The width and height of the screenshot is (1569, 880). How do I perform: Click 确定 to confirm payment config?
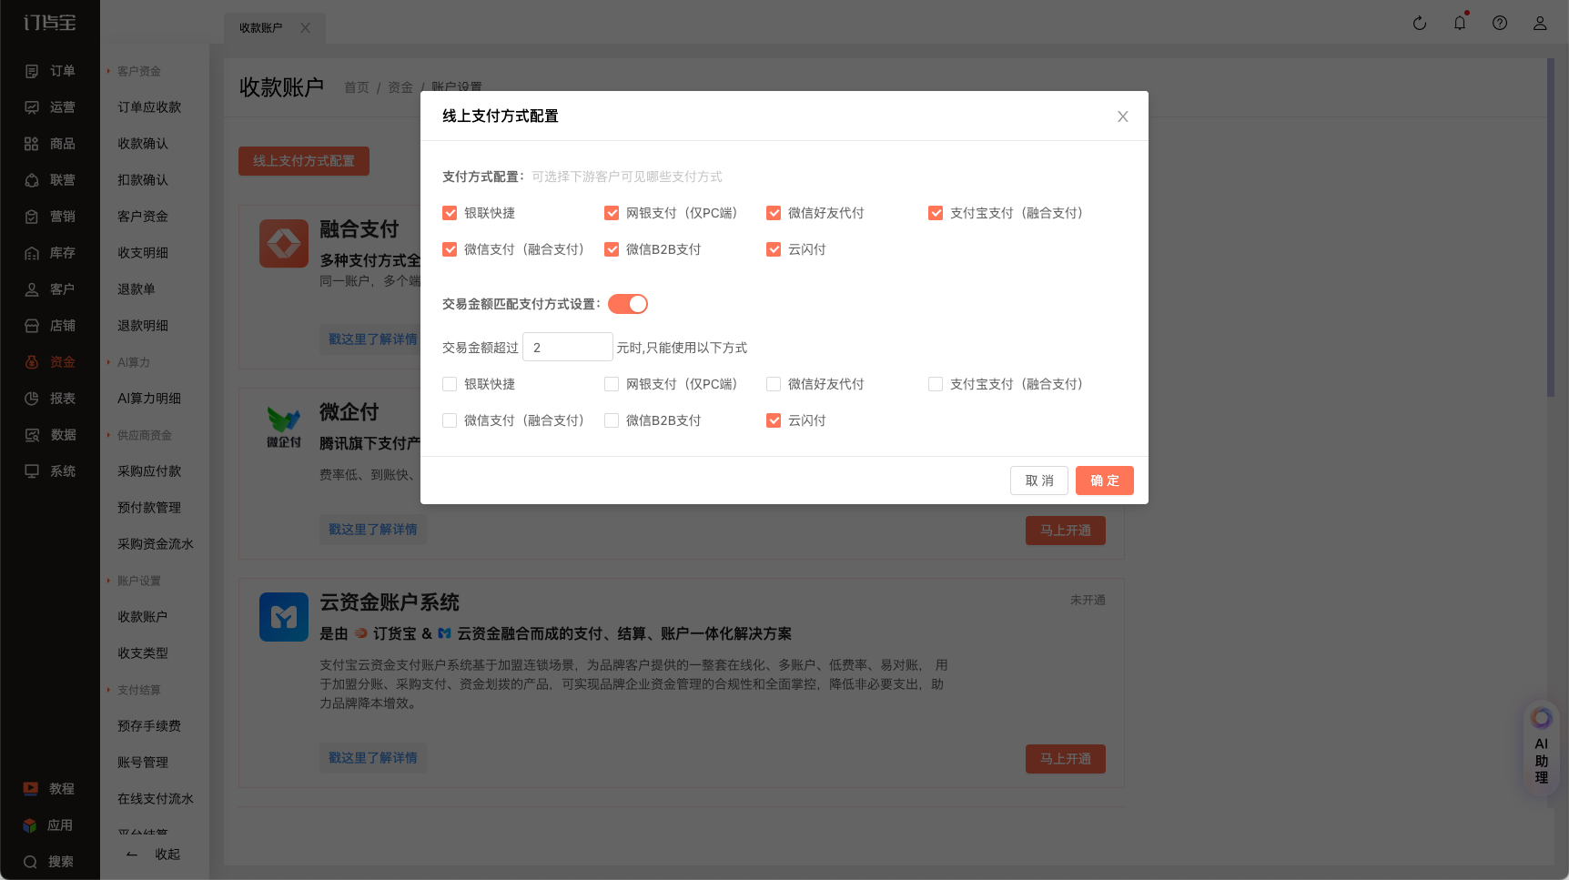click(1105, 480)
